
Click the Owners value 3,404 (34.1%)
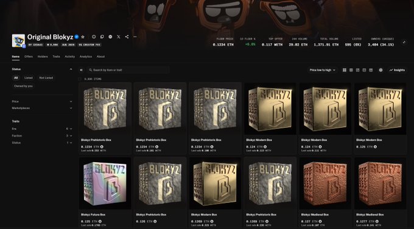point(381,45)
